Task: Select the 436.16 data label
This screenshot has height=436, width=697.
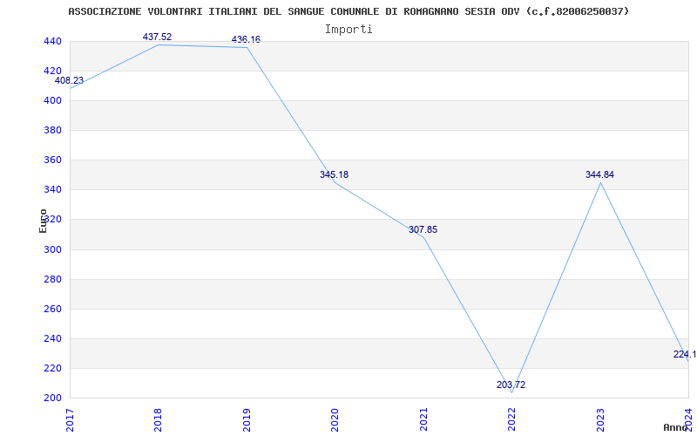Action: tap(246, 39)
